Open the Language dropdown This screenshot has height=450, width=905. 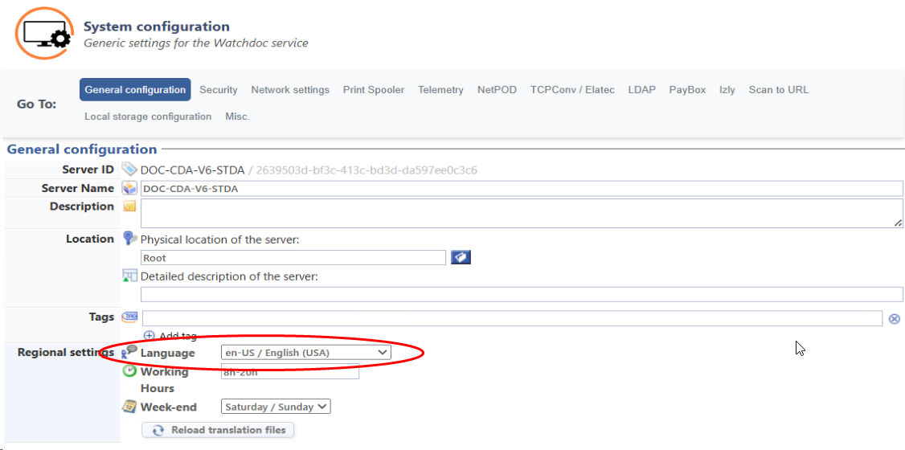(305, 353)
